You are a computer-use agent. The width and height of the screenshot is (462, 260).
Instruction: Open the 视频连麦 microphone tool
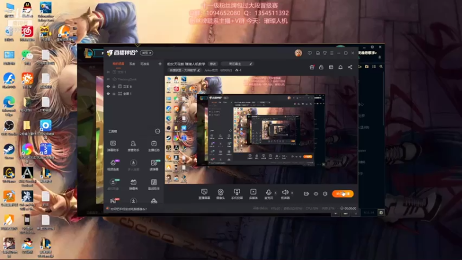pyautogui.click(x=113, y=165)
